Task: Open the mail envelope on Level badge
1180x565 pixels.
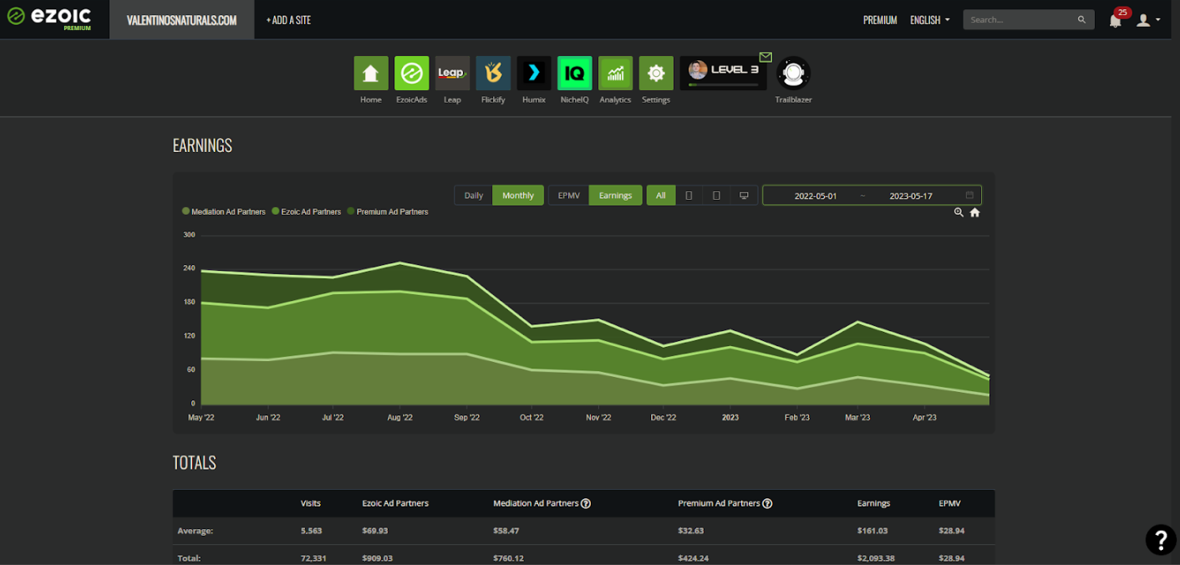Action: pyautogui.click(x=765, y=58)
